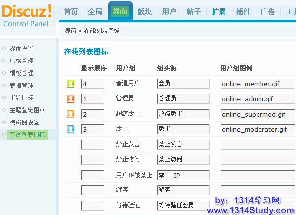Open 界面设置 in the sidebar
Viewport: 296px width, 215px height.
coord(21,49)
